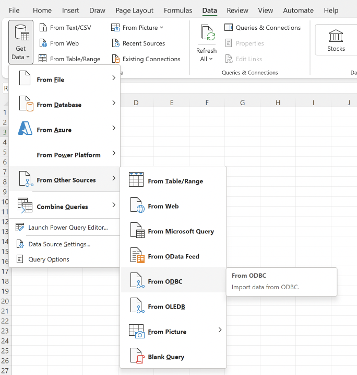Click the From Other Sources icon
Screen dimensions: 357x375
coord(26,179)
